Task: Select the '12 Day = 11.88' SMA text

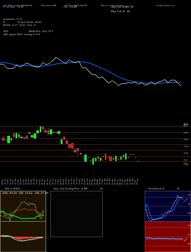Action: [x=15, y=7]
